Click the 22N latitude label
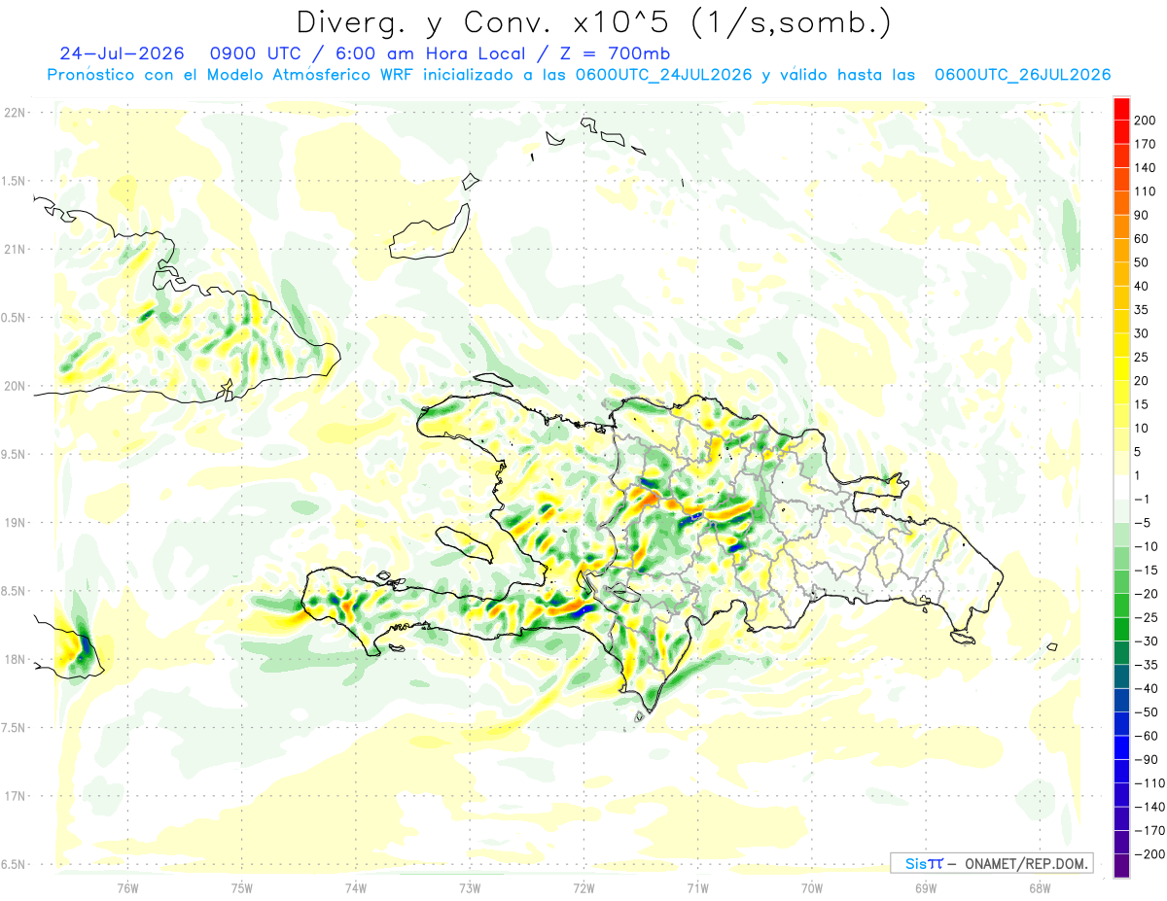Screen dimensions: 1167x901 coord(13,113)
